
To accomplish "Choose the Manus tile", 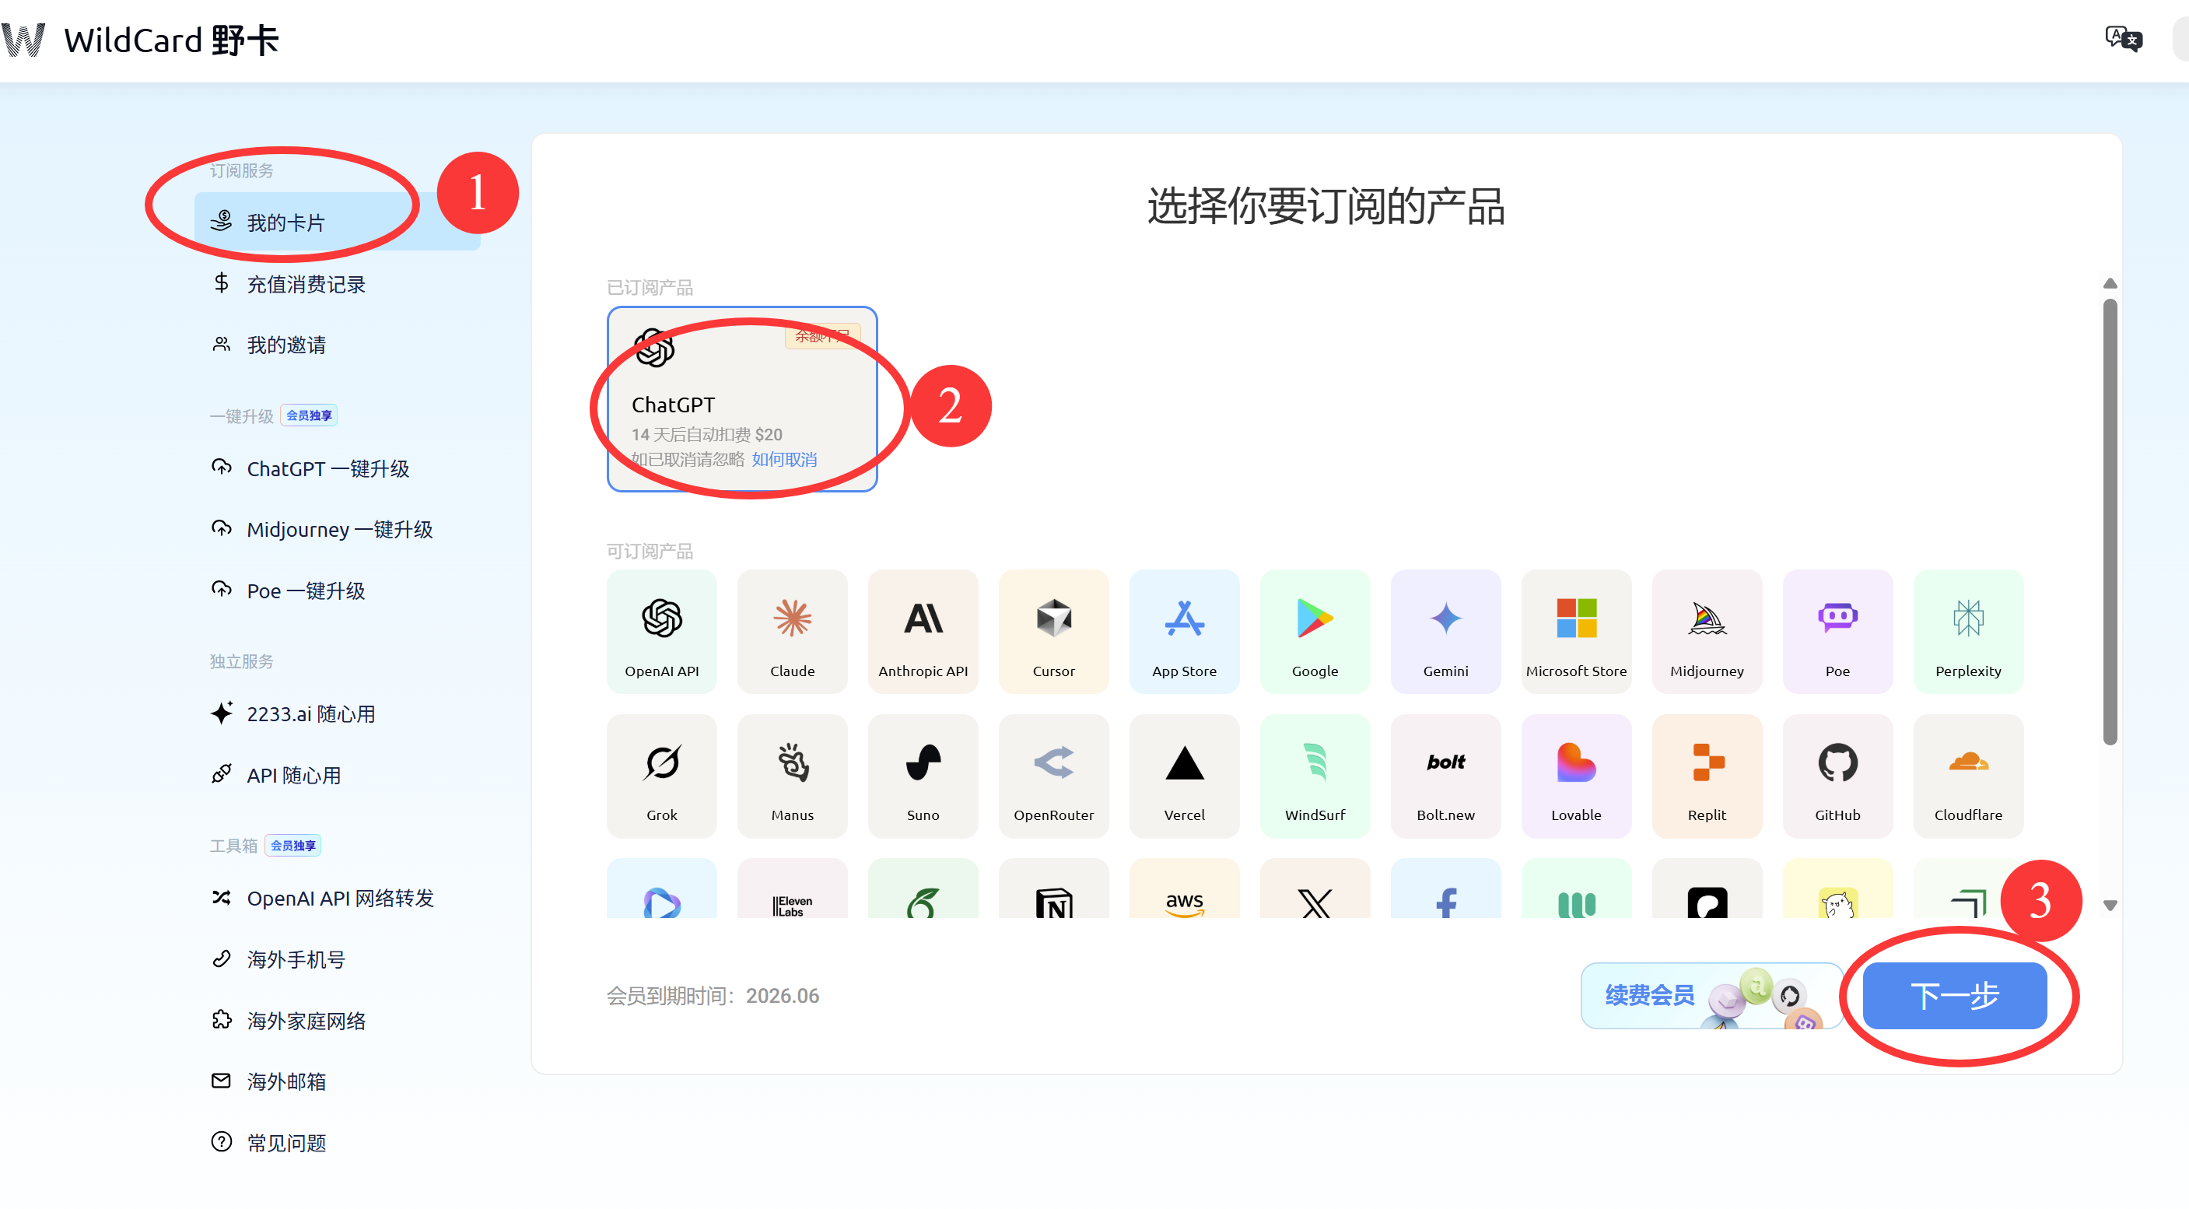I will coord(792,776).
